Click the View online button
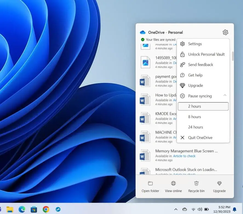Image resolution: width=243 pixels, height=214 pixels. pos(173,187)
